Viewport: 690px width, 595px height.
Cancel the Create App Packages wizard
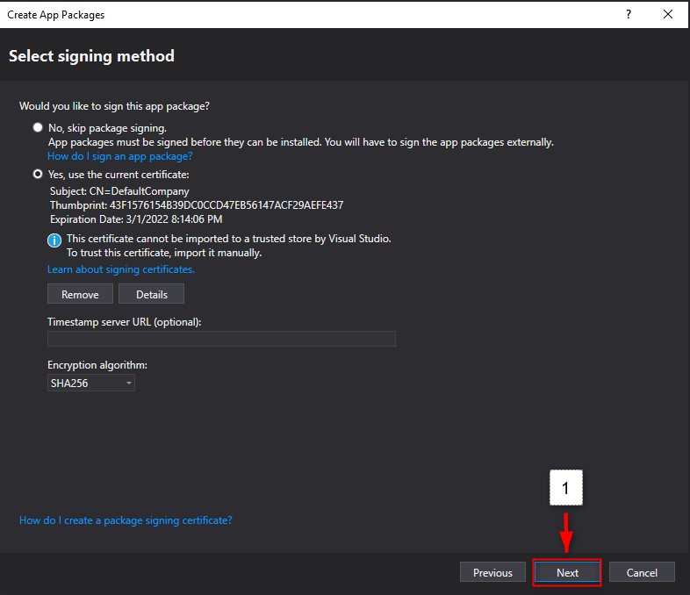[x=642, y=572]
